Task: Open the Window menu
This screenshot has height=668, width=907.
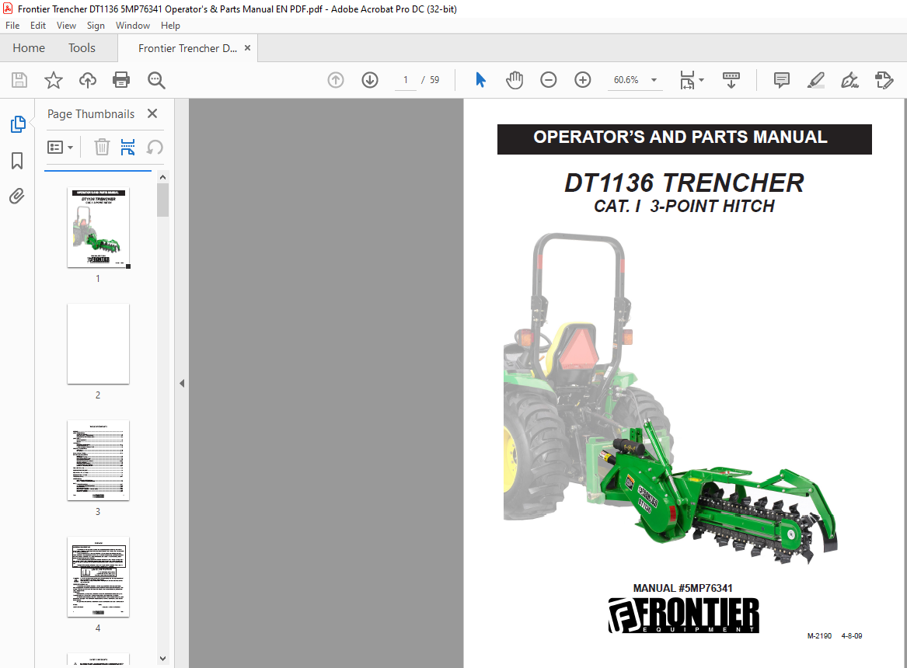Action: pyautogui.click(x=132, y=26)
